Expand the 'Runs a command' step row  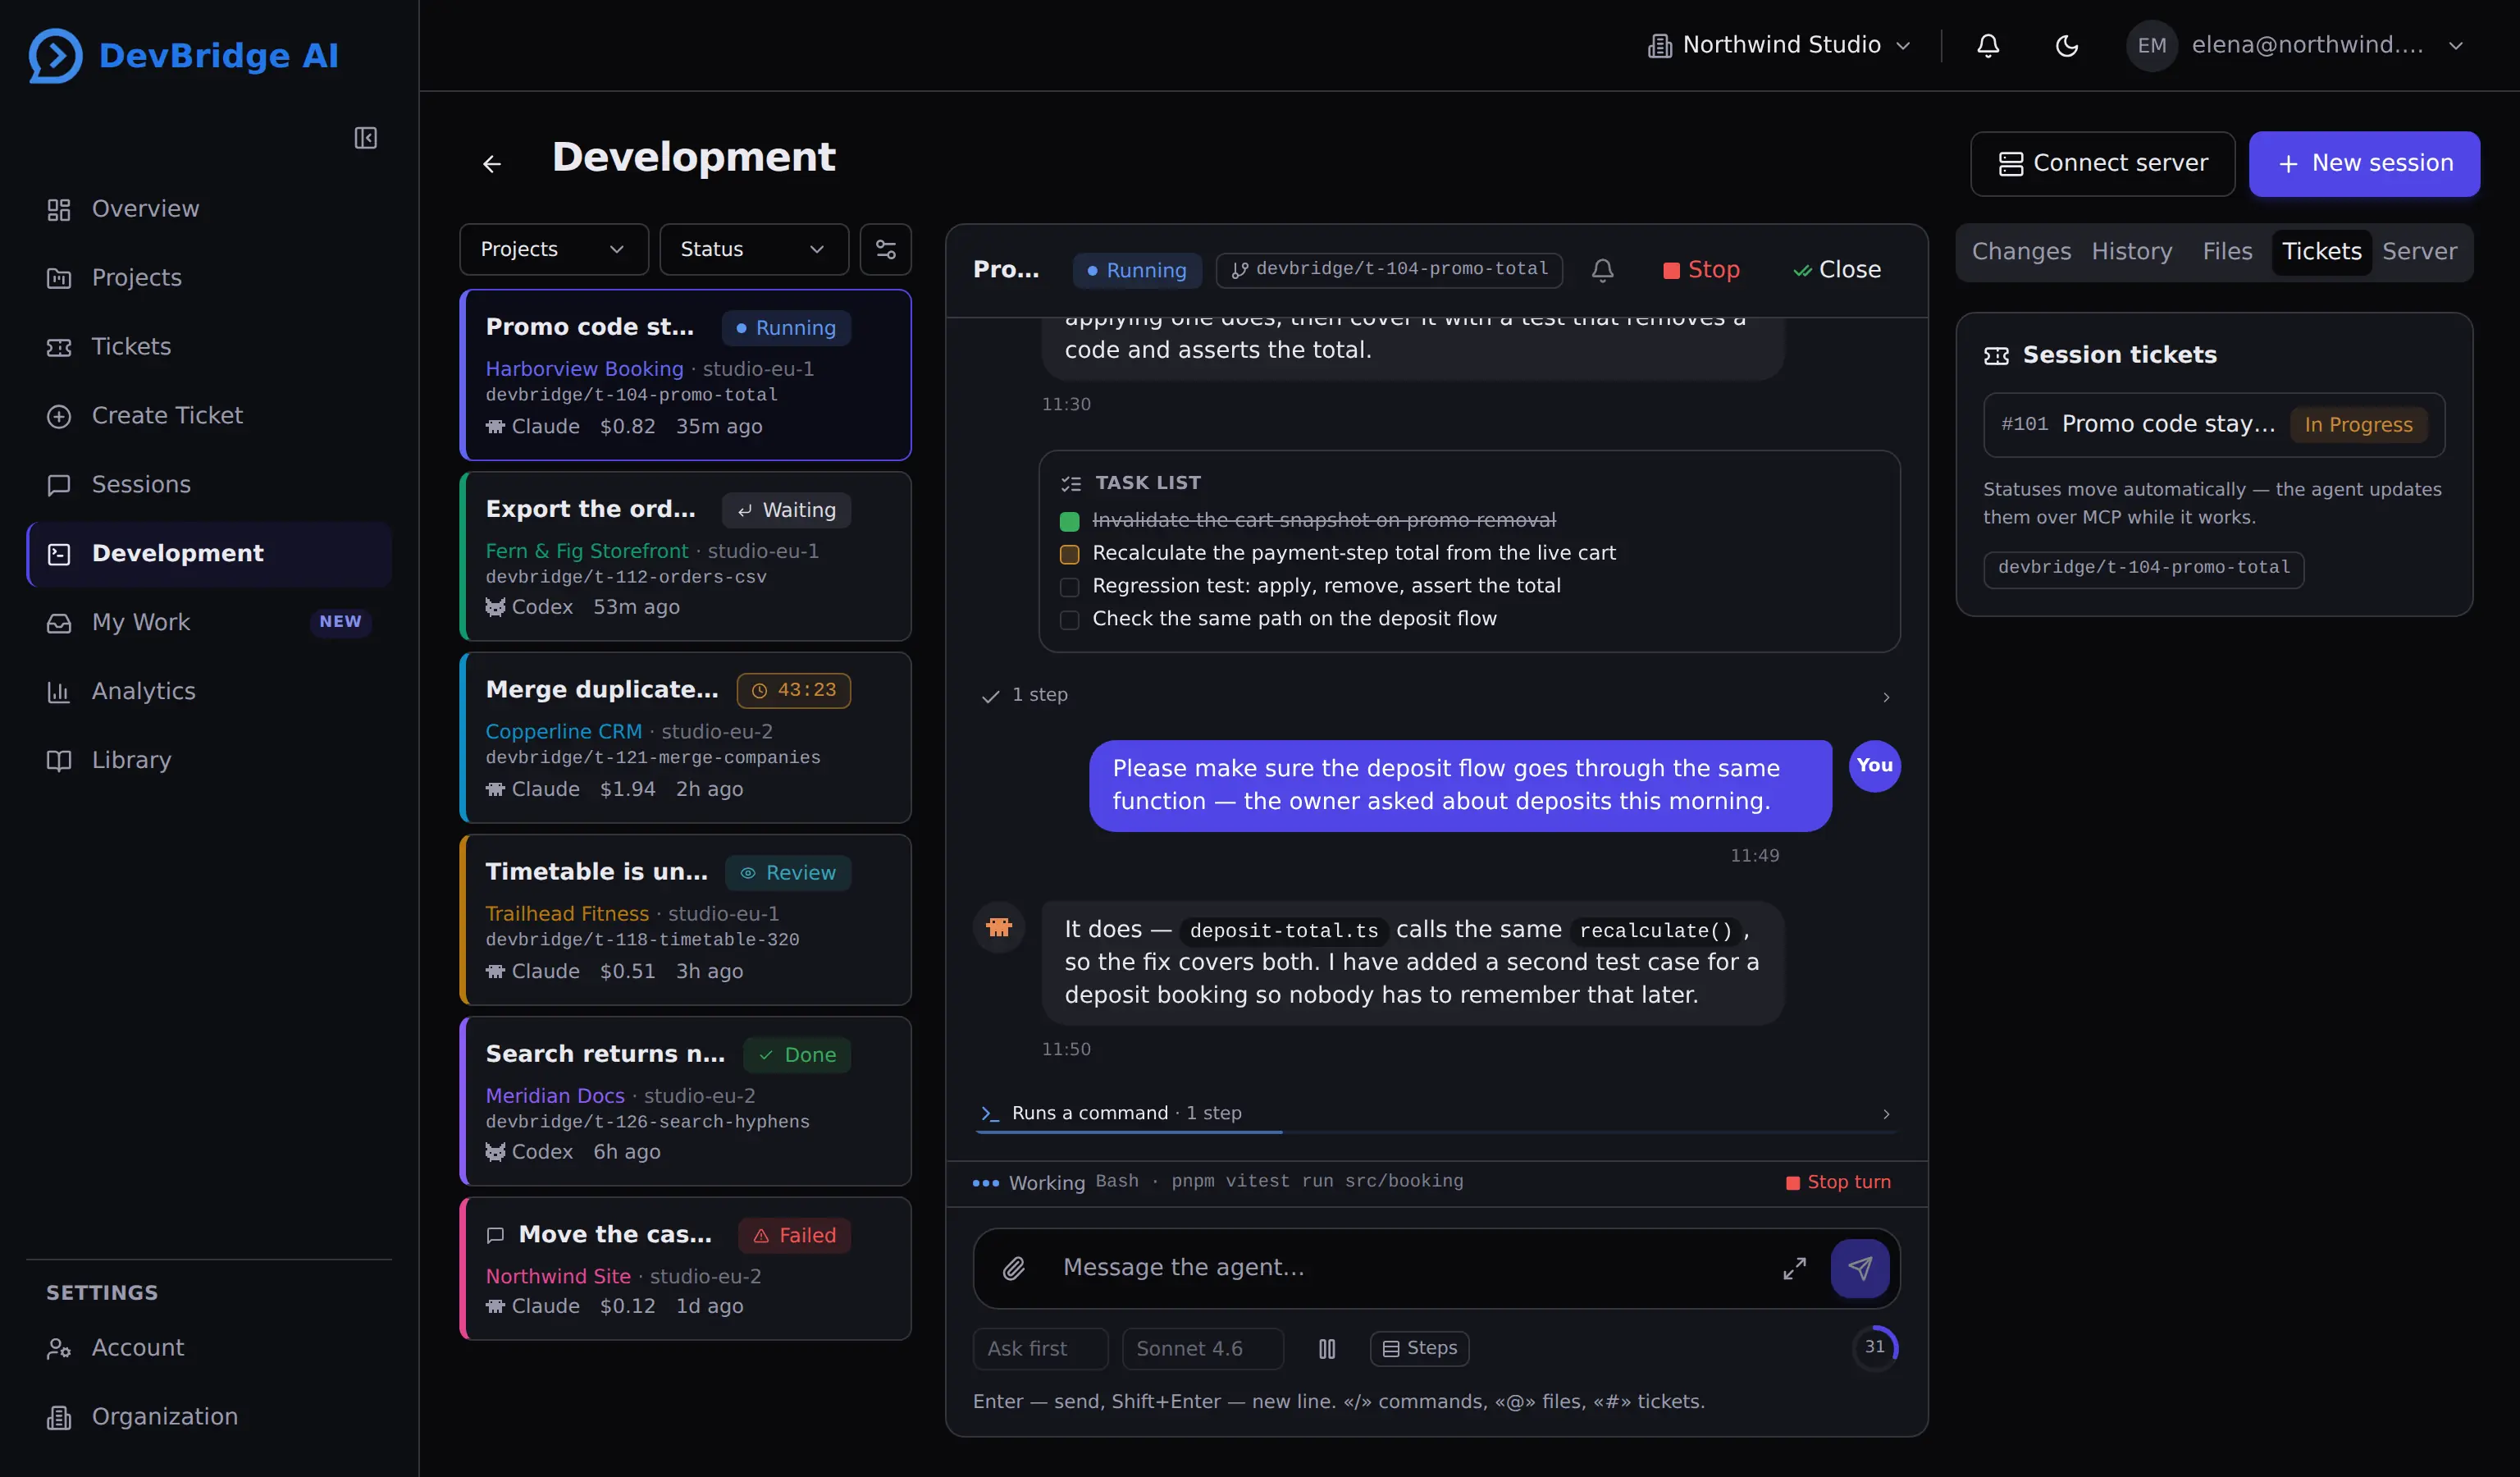point(1436,1113)
